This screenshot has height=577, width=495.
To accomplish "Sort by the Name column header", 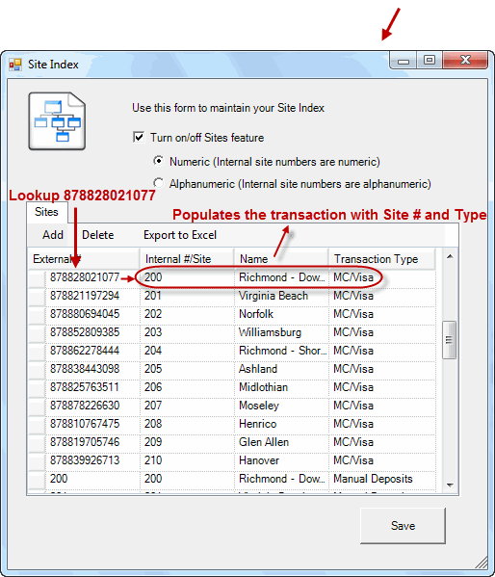I will pyautogui.click(x=281, y=259).
